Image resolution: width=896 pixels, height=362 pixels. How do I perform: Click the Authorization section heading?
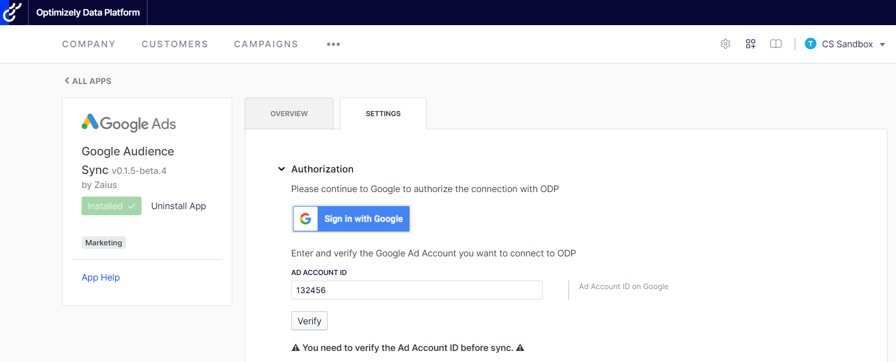pyautogui.click(x=322, y=169)
